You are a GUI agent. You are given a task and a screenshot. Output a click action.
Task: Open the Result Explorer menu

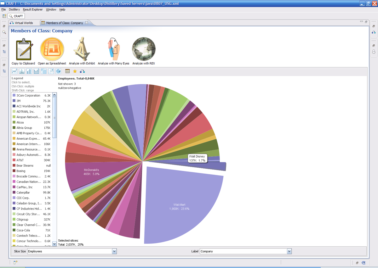(x=33, y=9)
